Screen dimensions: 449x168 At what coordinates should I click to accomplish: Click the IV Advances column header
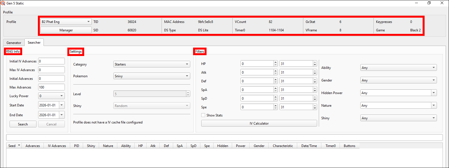coord(57,146)
